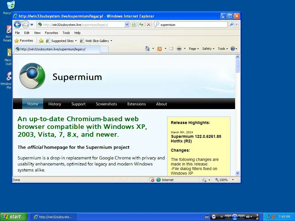Click the Read Mail envelope icon

[171, 49]
